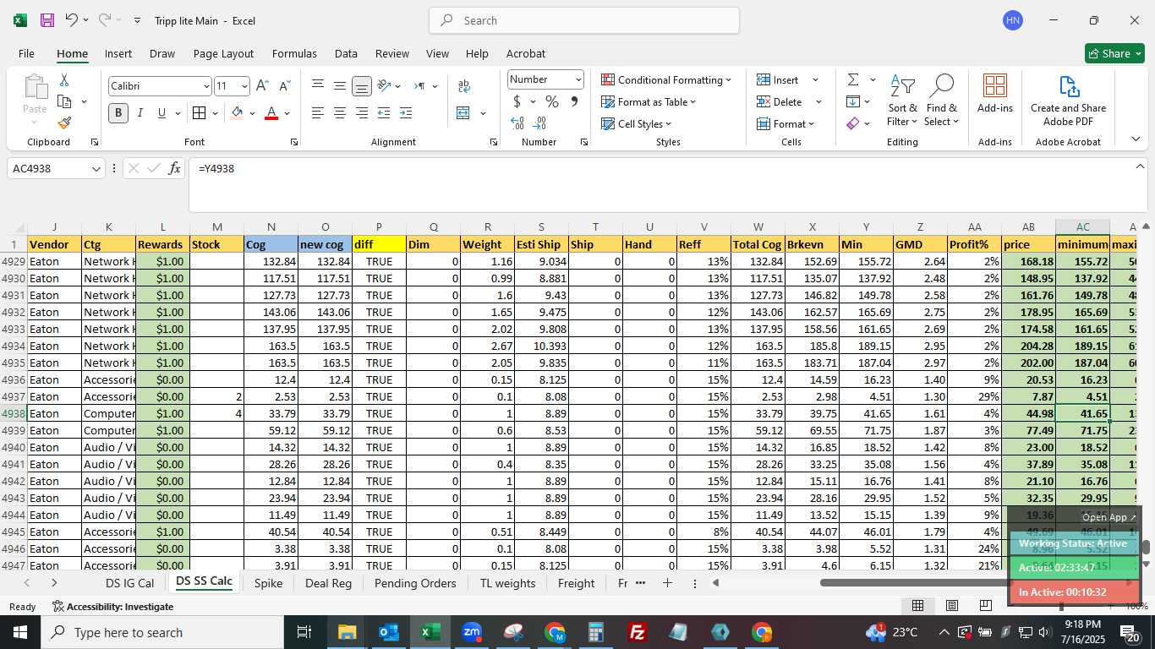Expand the formula bar
Image resolution: width=1155 pixels, height=649 pixels.
point(1140,166)
